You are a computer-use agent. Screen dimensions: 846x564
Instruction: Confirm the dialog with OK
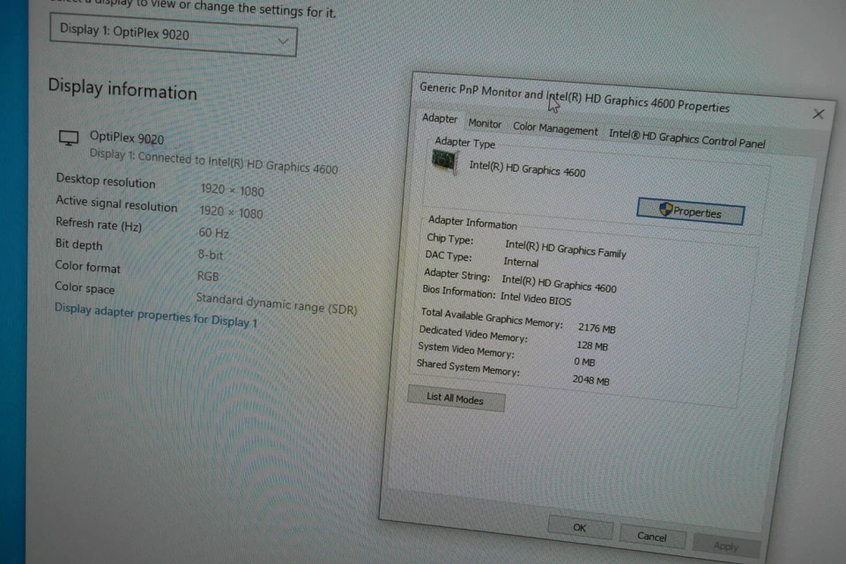coord(580,528)
